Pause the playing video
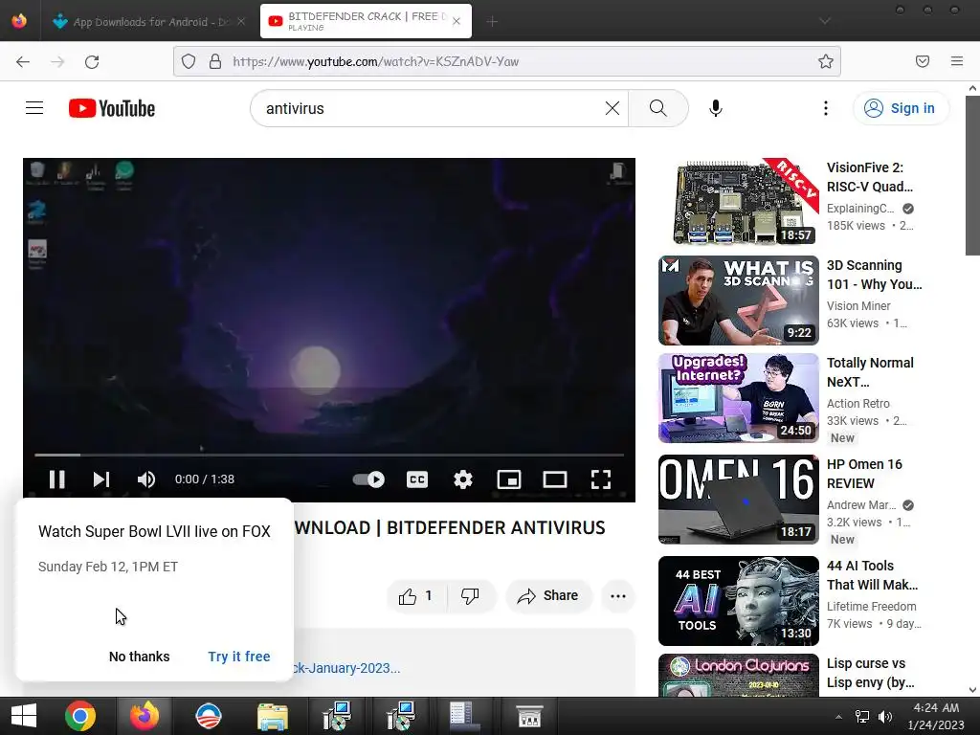This screenshot has height=735, width=980. click(x=56, y=479)
